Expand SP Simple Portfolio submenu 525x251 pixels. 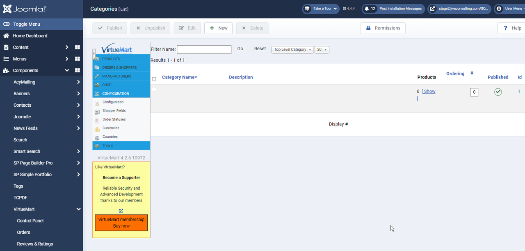coord(78,175)
